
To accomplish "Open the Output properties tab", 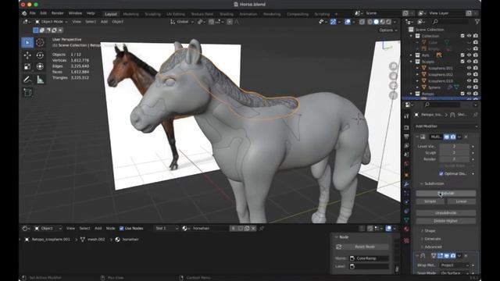I will click(406, 137).
